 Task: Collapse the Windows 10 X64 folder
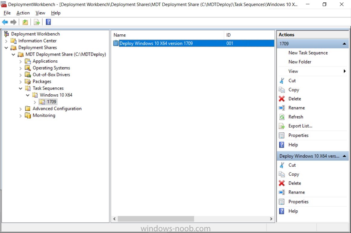[x=28, y=95]
